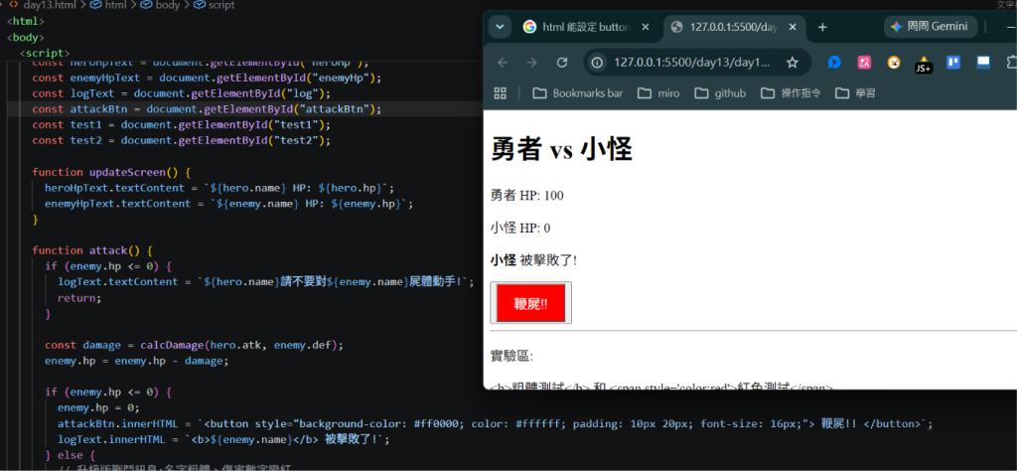Go back in browser history
This screenshot has width=1017, height=471.
point(503,63)
